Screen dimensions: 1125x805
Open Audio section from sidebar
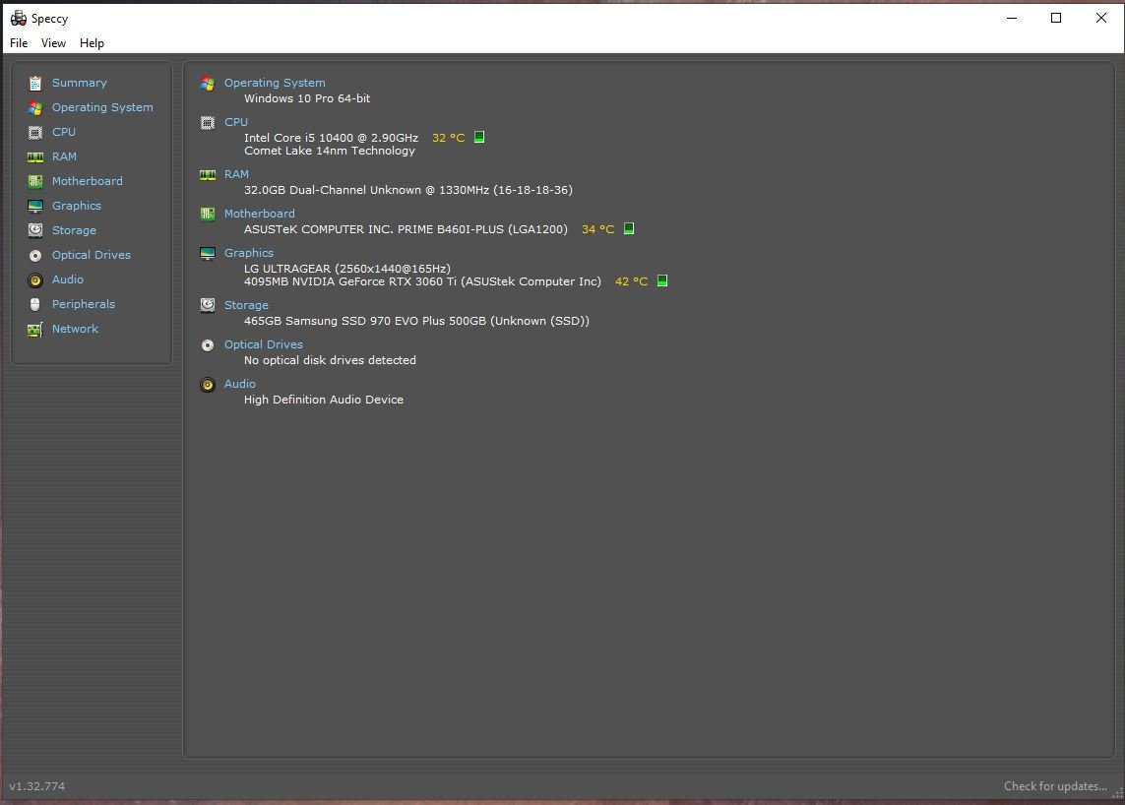tap(68, 279)
